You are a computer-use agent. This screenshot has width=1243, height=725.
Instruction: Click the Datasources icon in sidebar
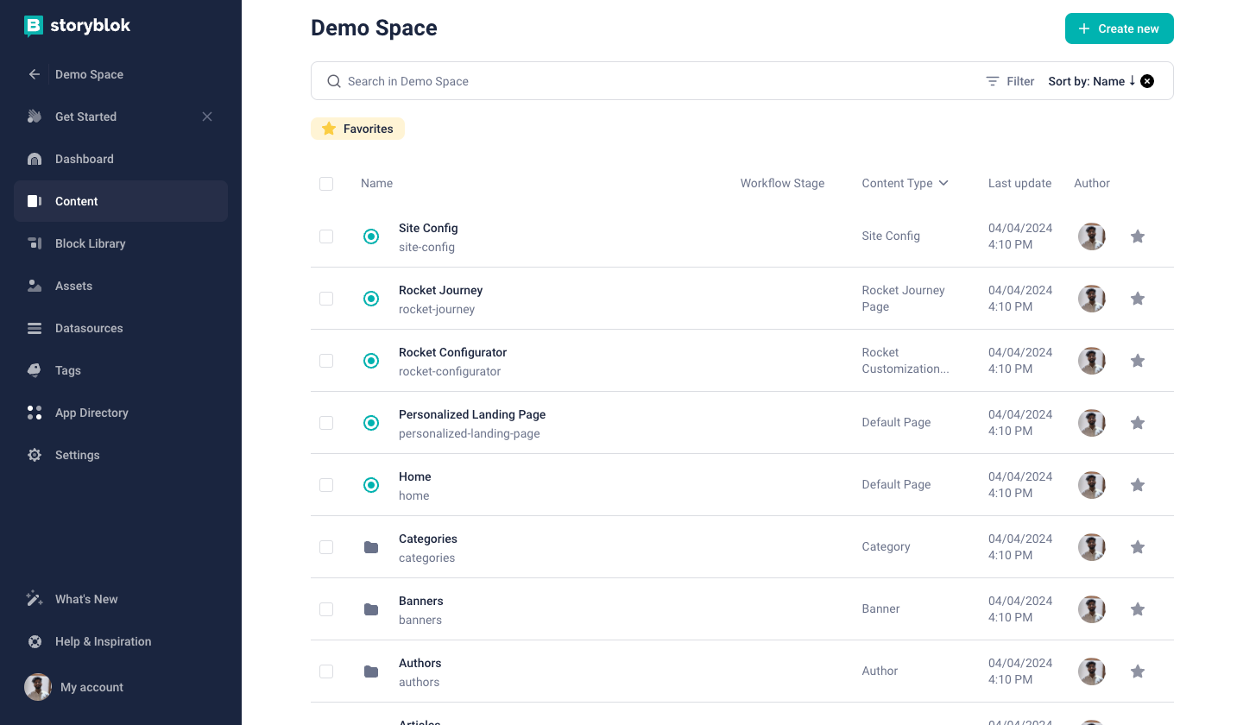tap(35, 328)
